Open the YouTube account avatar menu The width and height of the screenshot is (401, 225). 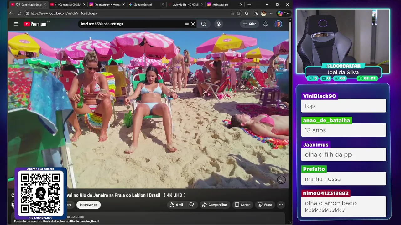click(278, 24)
